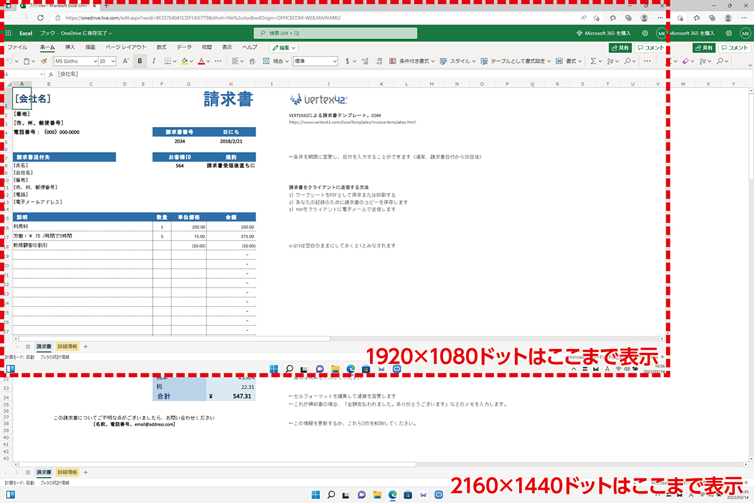This screenshot has width=754, height=503.
Task: Click the Format Painter brush icon
Action: 43,61
